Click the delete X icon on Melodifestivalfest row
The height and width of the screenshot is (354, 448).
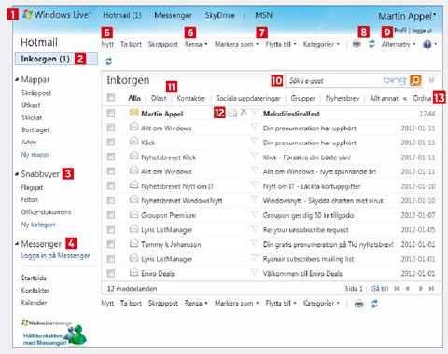[x=245, y=112]
